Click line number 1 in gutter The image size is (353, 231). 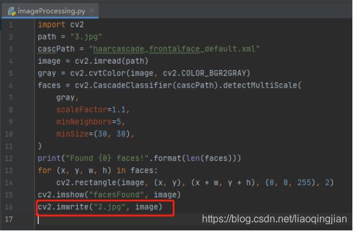tap(11, 25)
